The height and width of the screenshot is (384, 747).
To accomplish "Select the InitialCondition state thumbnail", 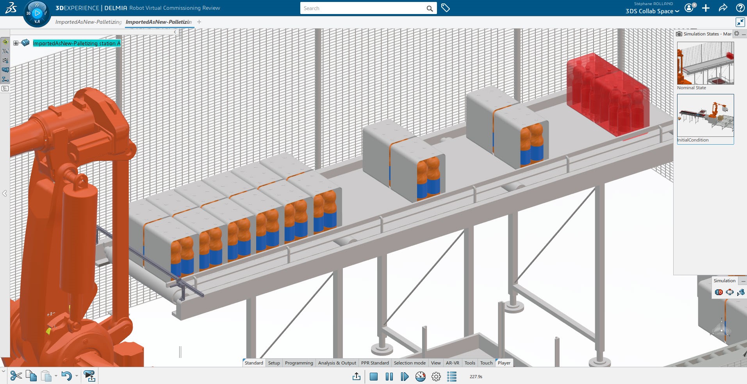I will [x=705, y=116].
